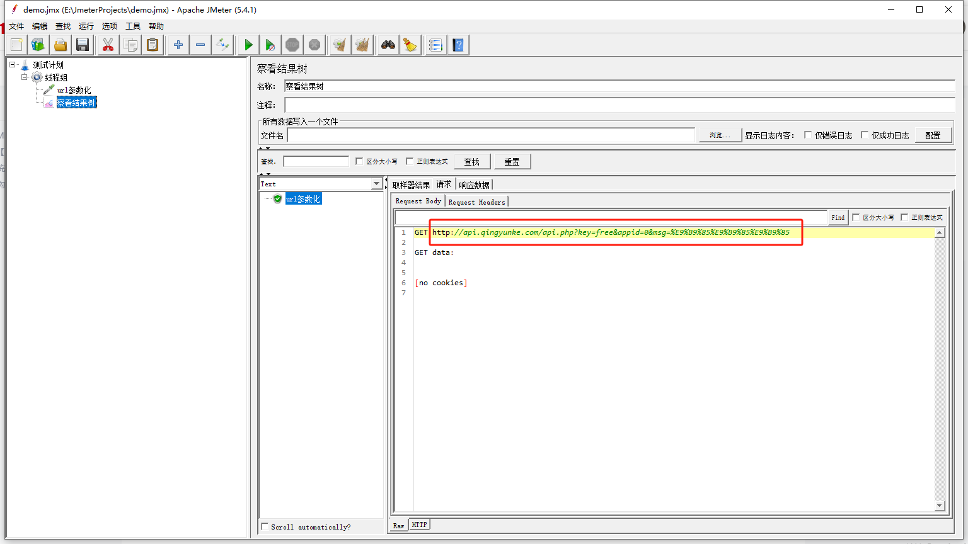Toggle 区分大小写 next to 查找 field

tap(359, 161)
